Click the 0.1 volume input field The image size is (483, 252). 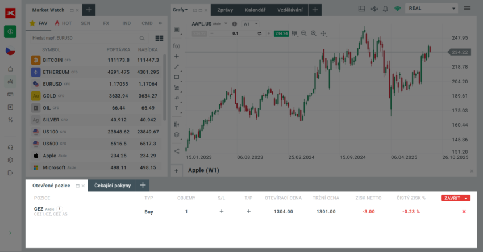235,33
